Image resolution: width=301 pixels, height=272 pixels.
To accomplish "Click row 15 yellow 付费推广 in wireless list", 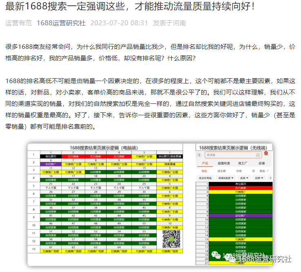I will pyautogui.click(x=241, y=239).
